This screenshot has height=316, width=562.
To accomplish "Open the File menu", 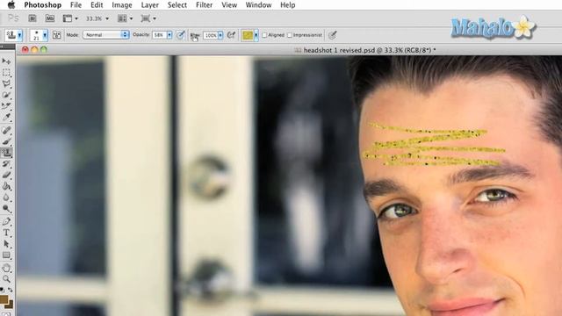I will 76,5.
